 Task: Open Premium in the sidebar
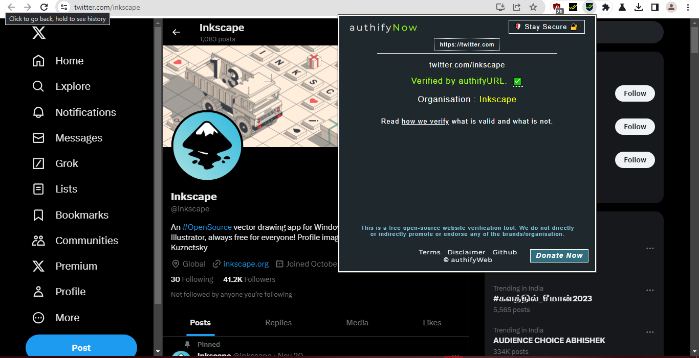pos(64,266)
